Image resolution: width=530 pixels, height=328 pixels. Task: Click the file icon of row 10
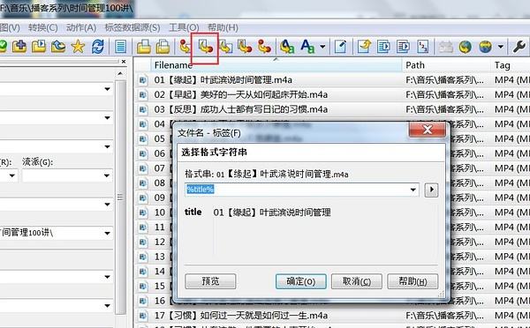[142, 212]
